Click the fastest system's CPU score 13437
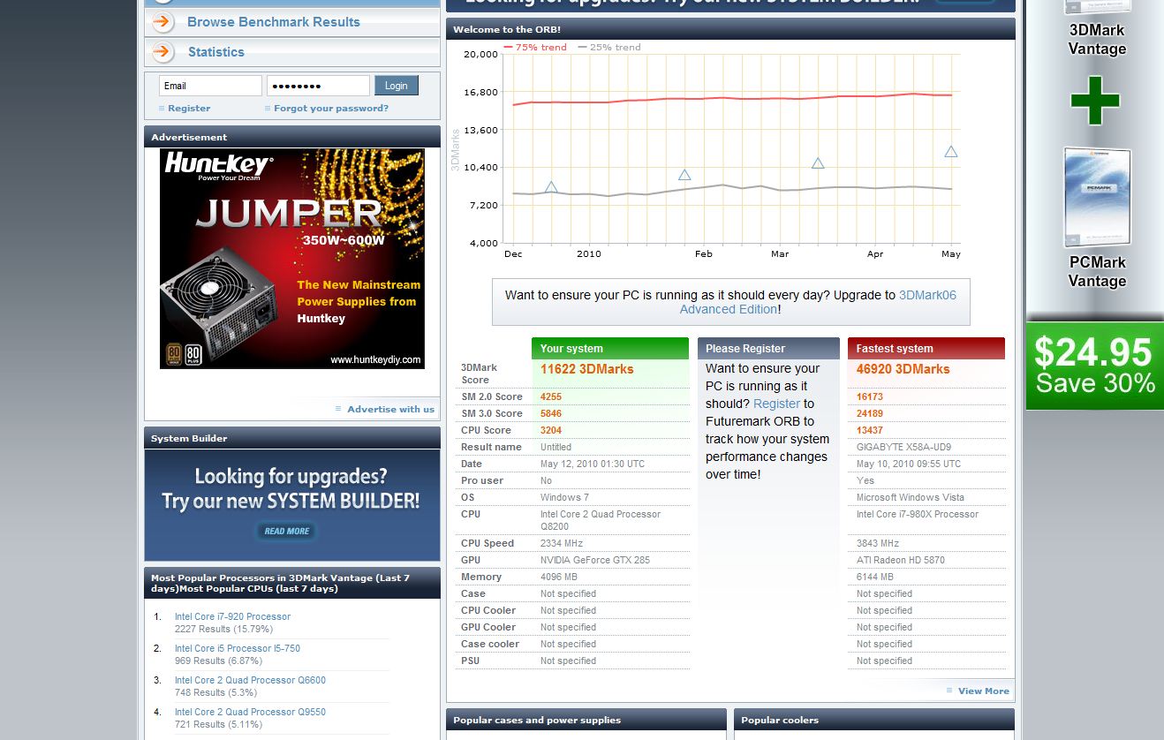The height and width of the screenshot is (740, 1164). coord(870,431)
